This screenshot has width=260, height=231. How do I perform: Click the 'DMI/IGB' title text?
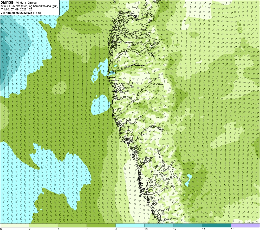pyautogui.click(x=7, y=3)
